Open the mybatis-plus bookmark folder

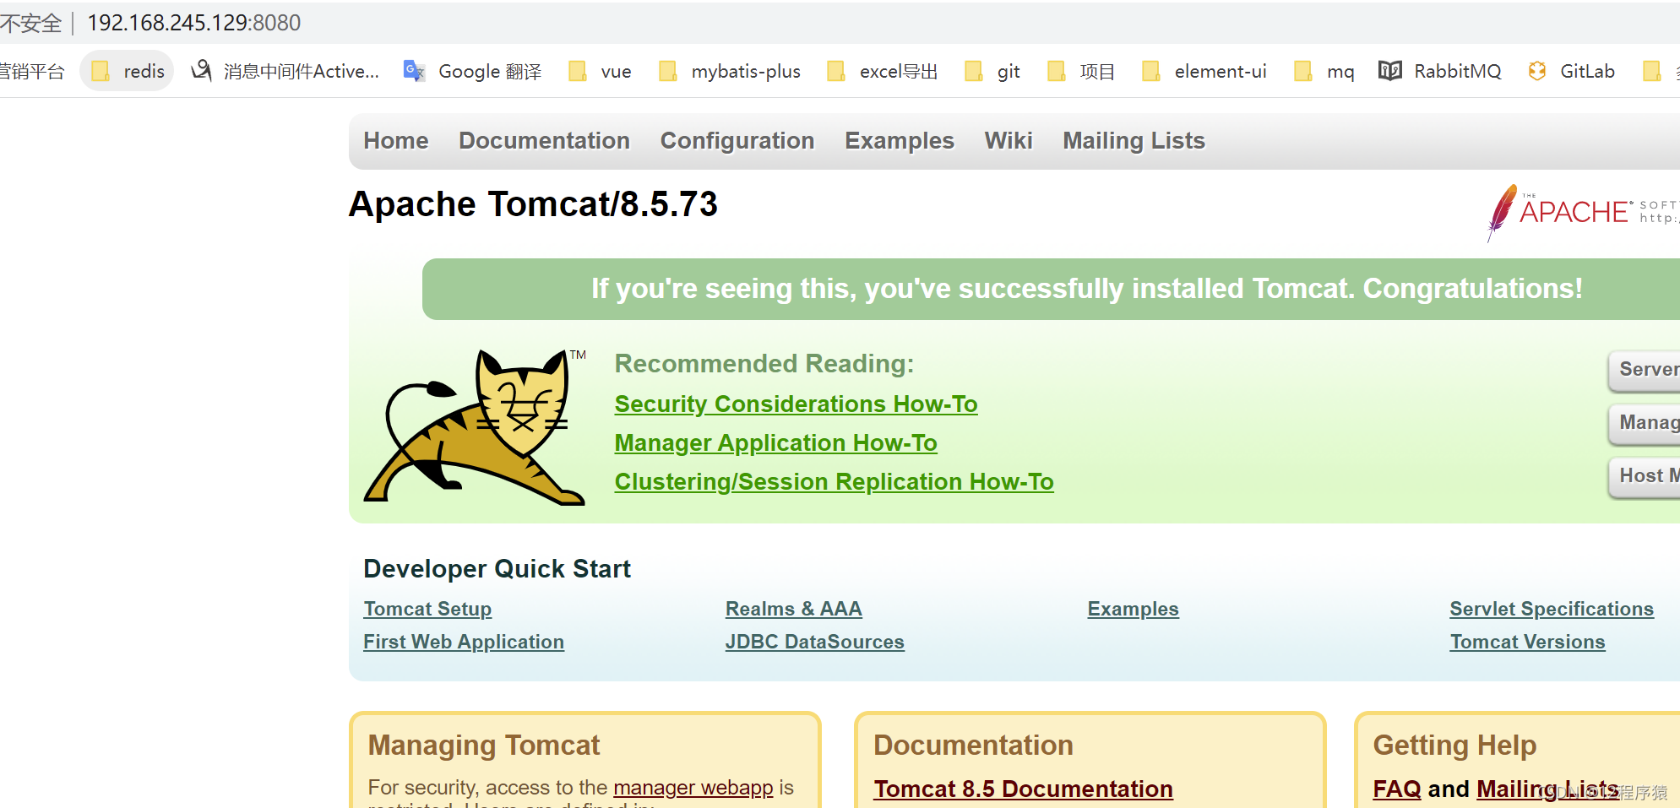coord(730,71)
